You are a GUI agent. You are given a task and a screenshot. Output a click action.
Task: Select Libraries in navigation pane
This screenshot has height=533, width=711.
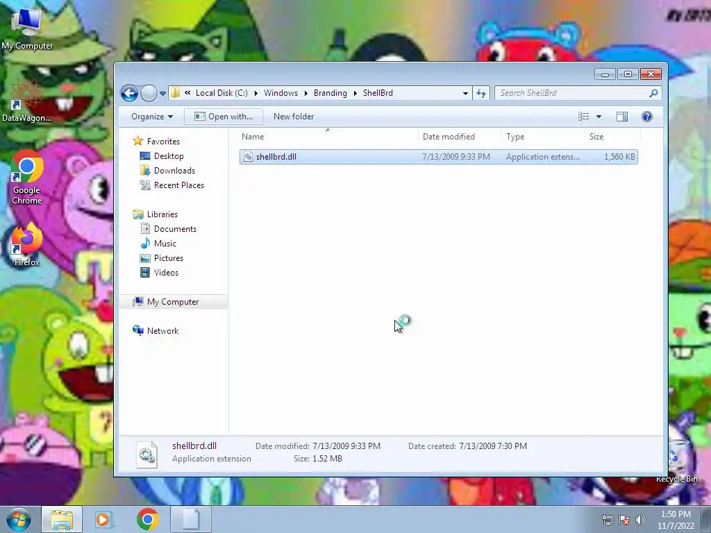tap(162, 214)
